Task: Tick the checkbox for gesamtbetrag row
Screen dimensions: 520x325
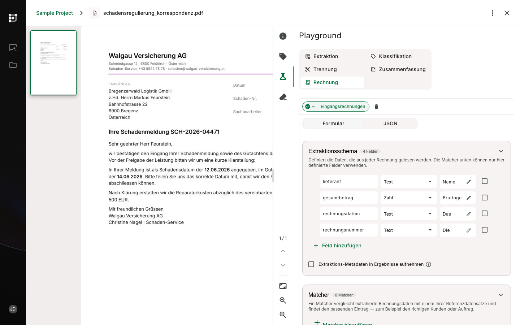Action: tap(485, 198)
